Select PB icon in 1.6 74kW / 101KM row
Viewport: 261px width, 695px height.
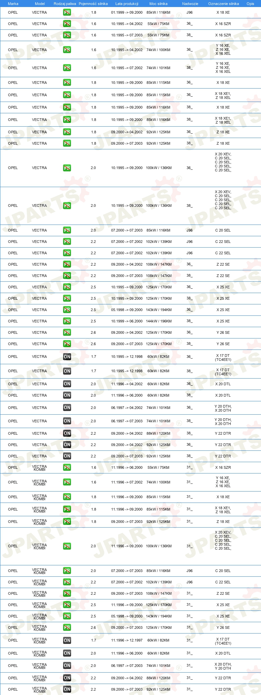(67, 68)
